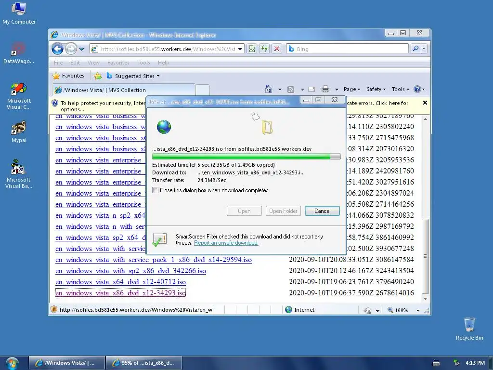Viewport: 493px width, 370px height.
Task: Open the File menu
Action: point(58,63)
